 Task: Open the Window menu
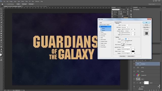37,2
